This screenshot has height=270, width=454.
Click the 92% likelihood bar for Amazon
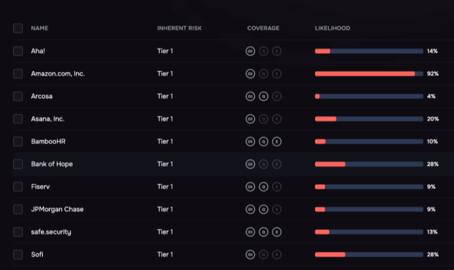coord(369,74)
